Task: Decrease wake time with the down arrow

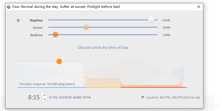Action: click(44, 99)
